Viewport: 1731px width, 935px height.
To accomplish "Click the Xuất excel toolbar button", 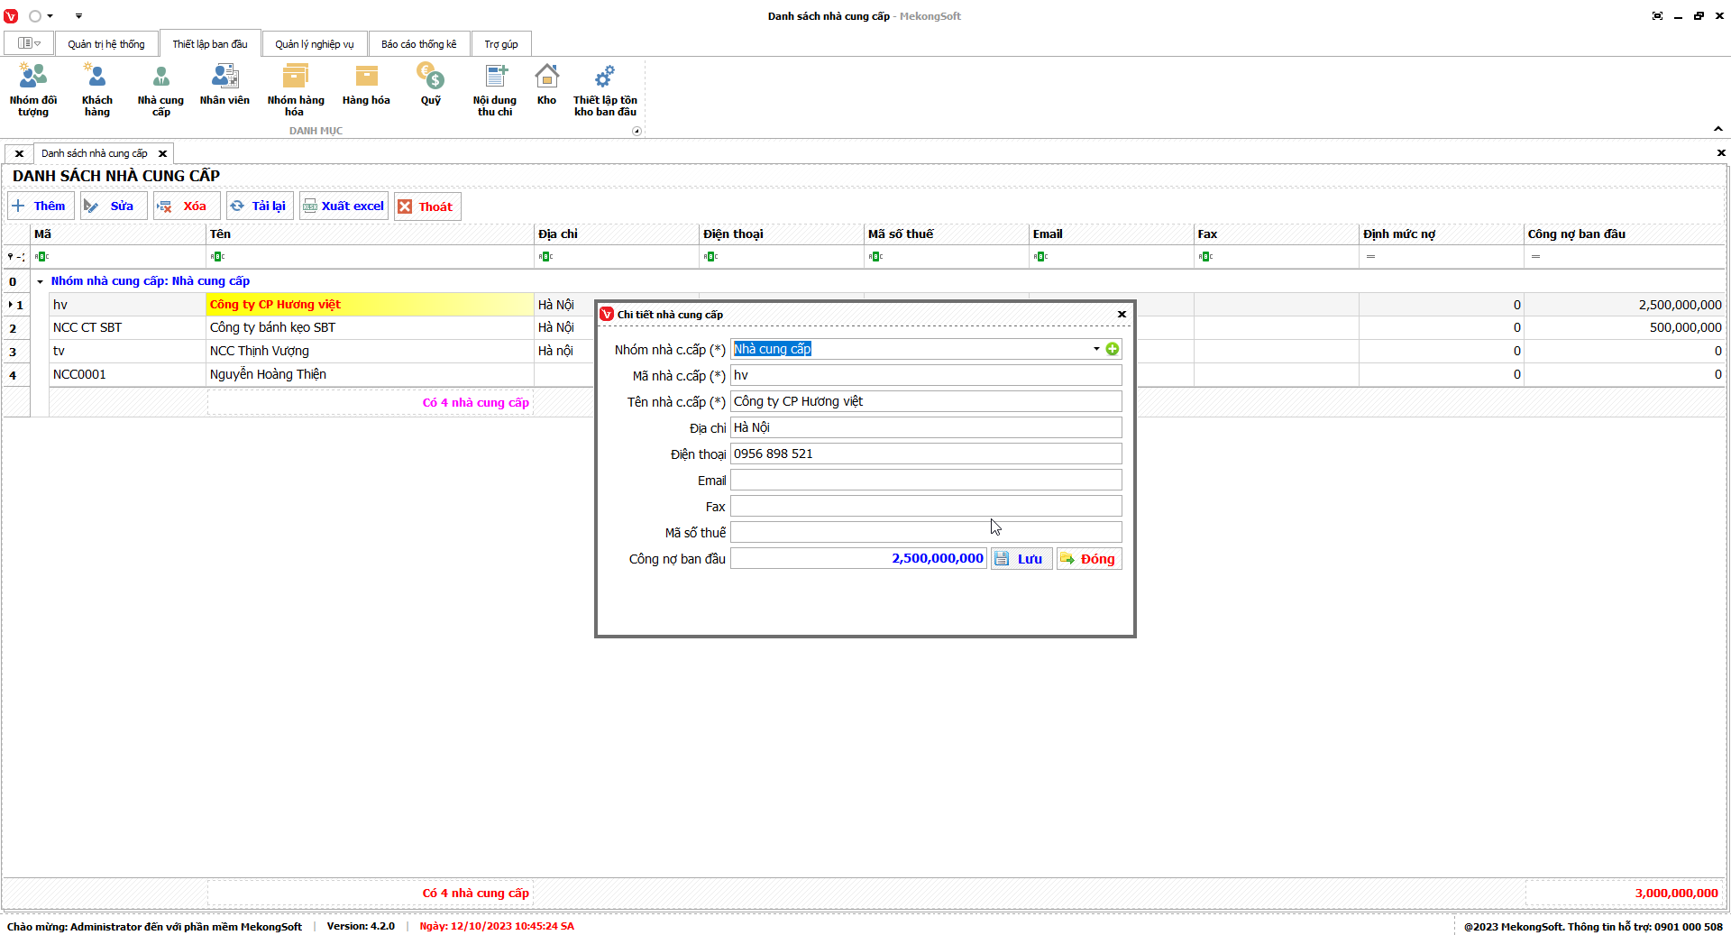I will point(343,206).
